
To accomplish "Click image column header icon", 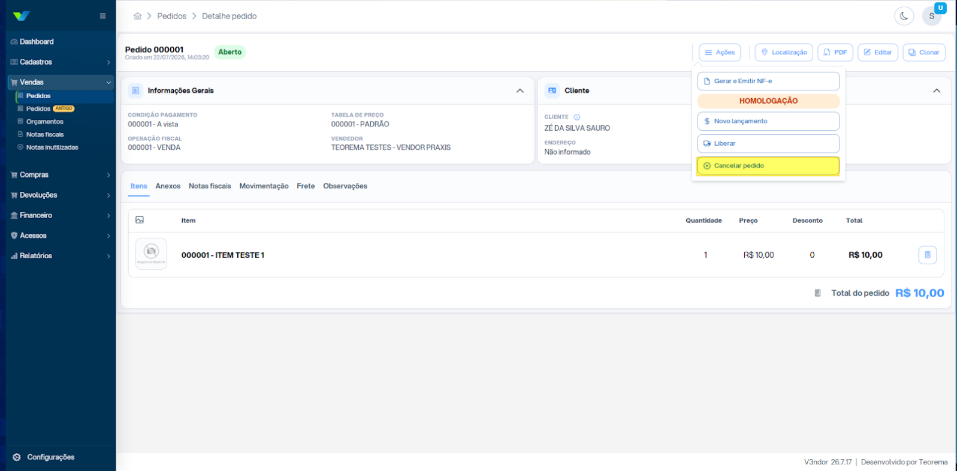I will click(x=140, y=221).
